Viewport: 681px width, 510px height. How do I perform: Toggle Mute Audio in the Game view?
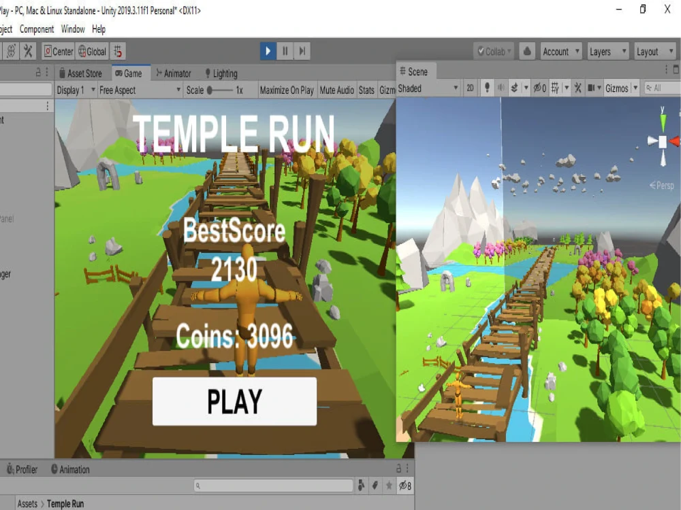coord(336,90)
